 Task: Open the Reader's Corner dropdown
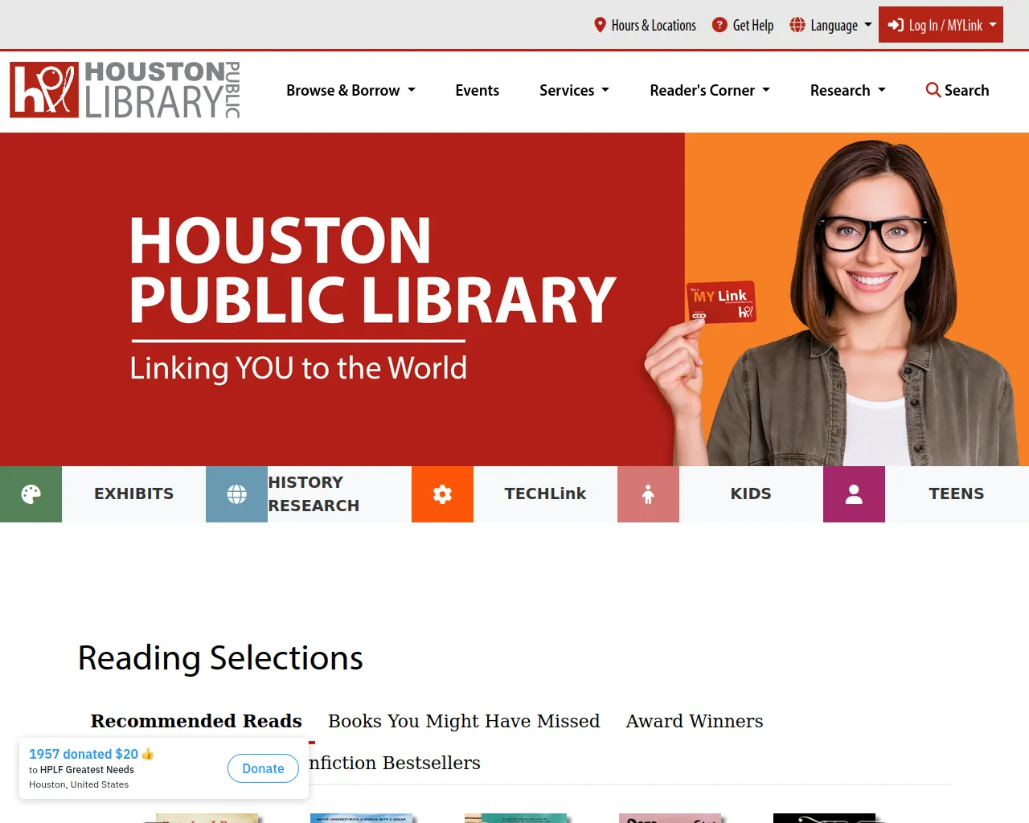pos(710,90)
